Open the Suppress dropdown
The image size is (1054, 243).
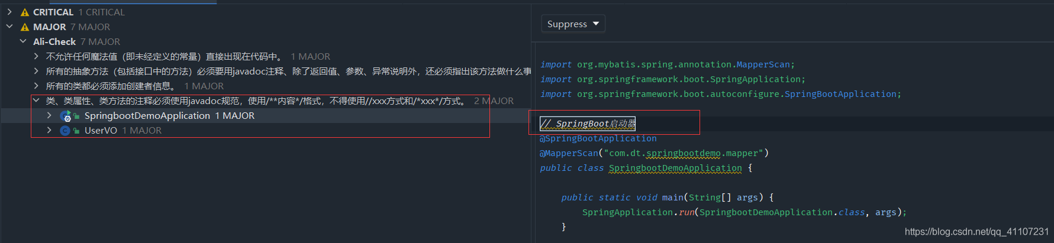pyautogui.click(x=573, y=24)
